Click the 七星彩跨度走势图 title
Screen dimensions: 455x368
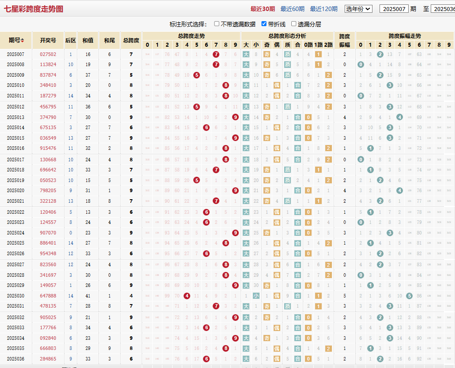coord(34,9)
